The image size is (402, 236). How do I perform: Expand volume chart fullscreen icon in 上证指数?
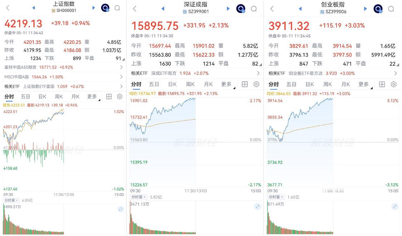121,209
